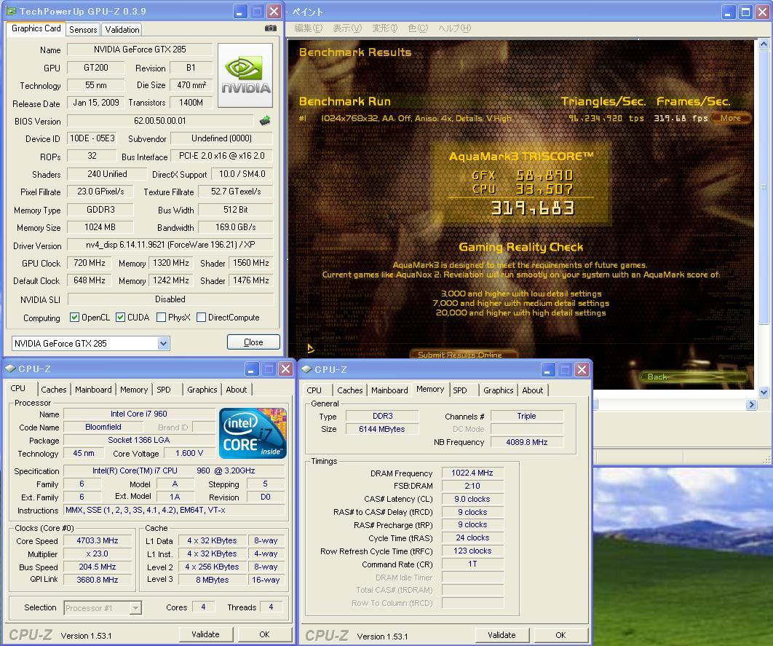Minimize the TechPowerUp GPU-Z window
Viewport: 773px width, 646px height.
pyautogui.click(x=240, y=12)
